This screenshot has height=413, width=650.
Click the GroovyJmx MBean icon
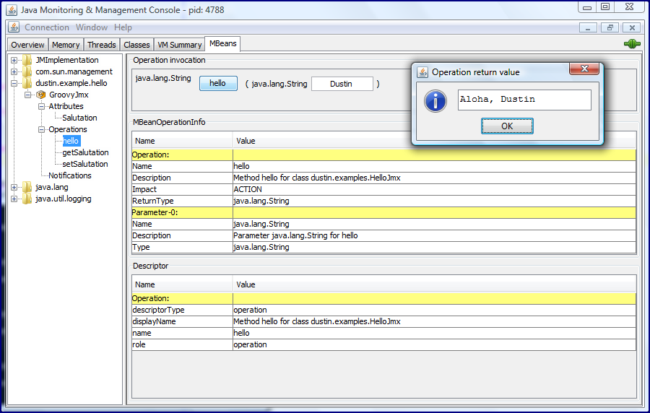40,95
